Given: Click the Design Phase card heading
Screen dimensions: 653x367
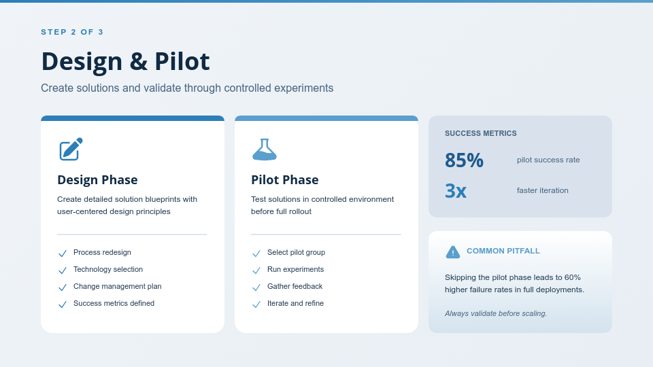Looking at the screenshot, I should [97, 180].
